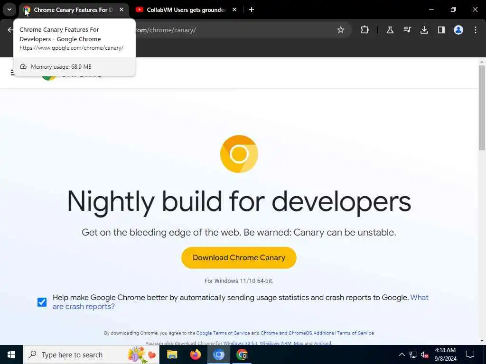
Task: Click the taskbar search box
Action: point(91,355)
